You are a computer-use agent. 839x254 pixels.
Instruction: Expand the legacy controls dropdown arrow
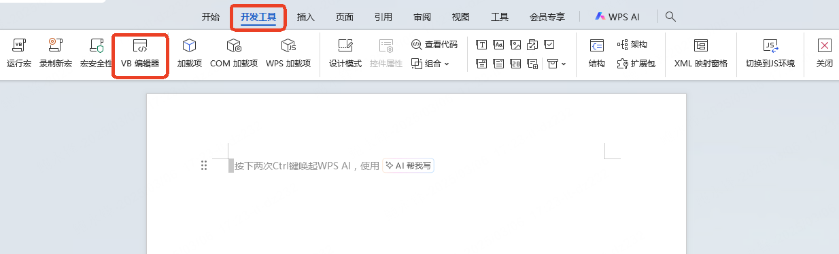point(564,64)
